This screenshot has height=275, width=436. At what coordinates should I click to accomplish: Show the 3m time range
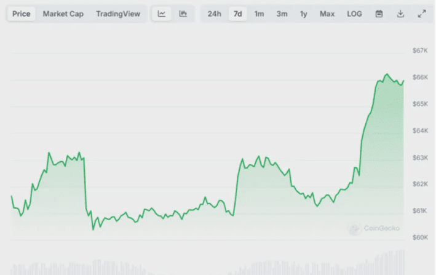[x=282, y=14]
